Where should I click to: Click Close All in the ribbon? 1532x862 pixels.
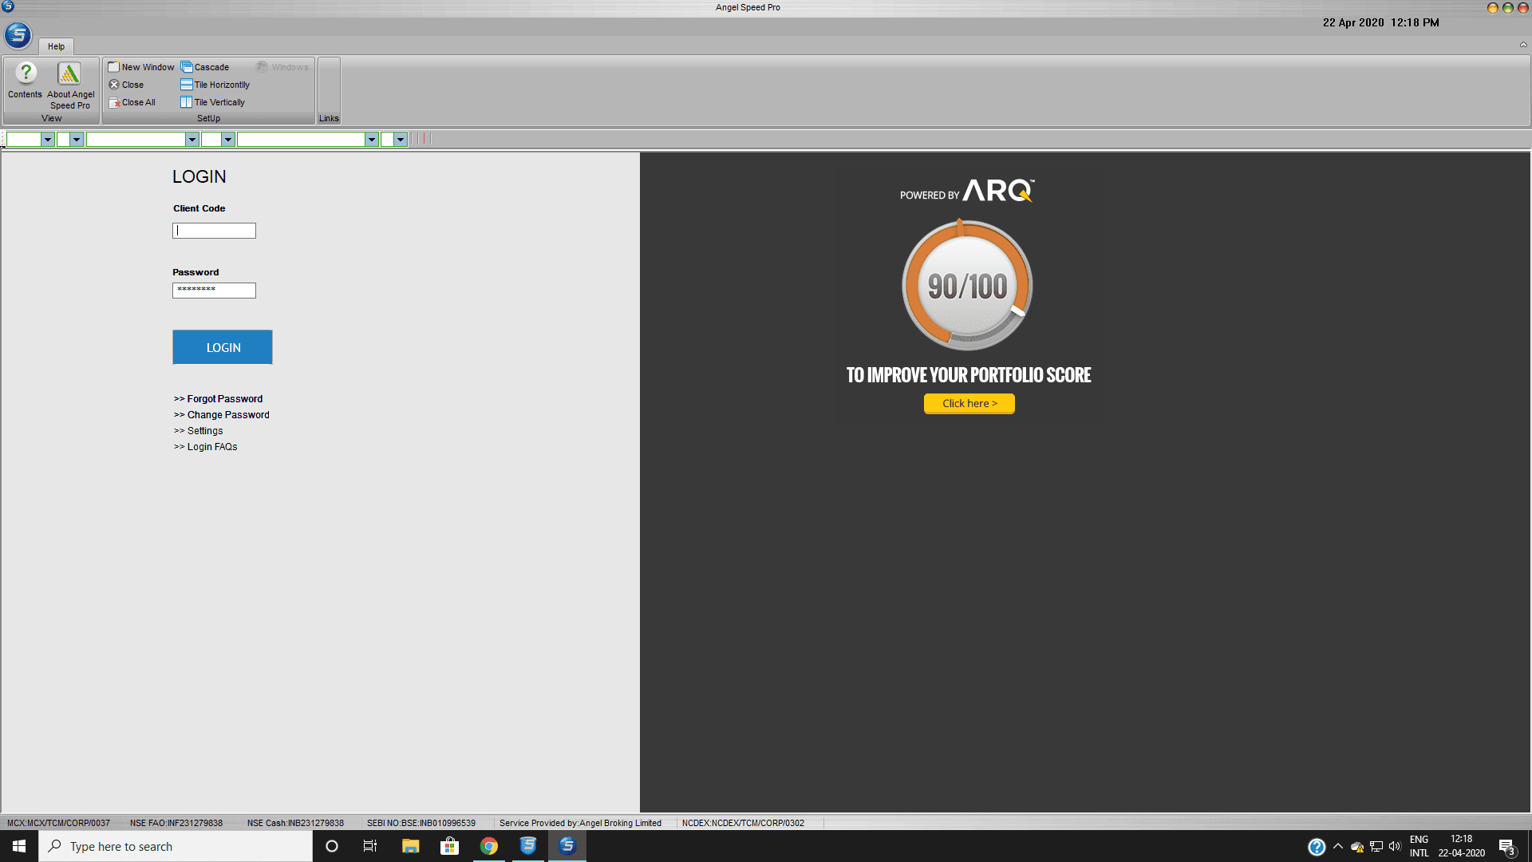(132, 102)
